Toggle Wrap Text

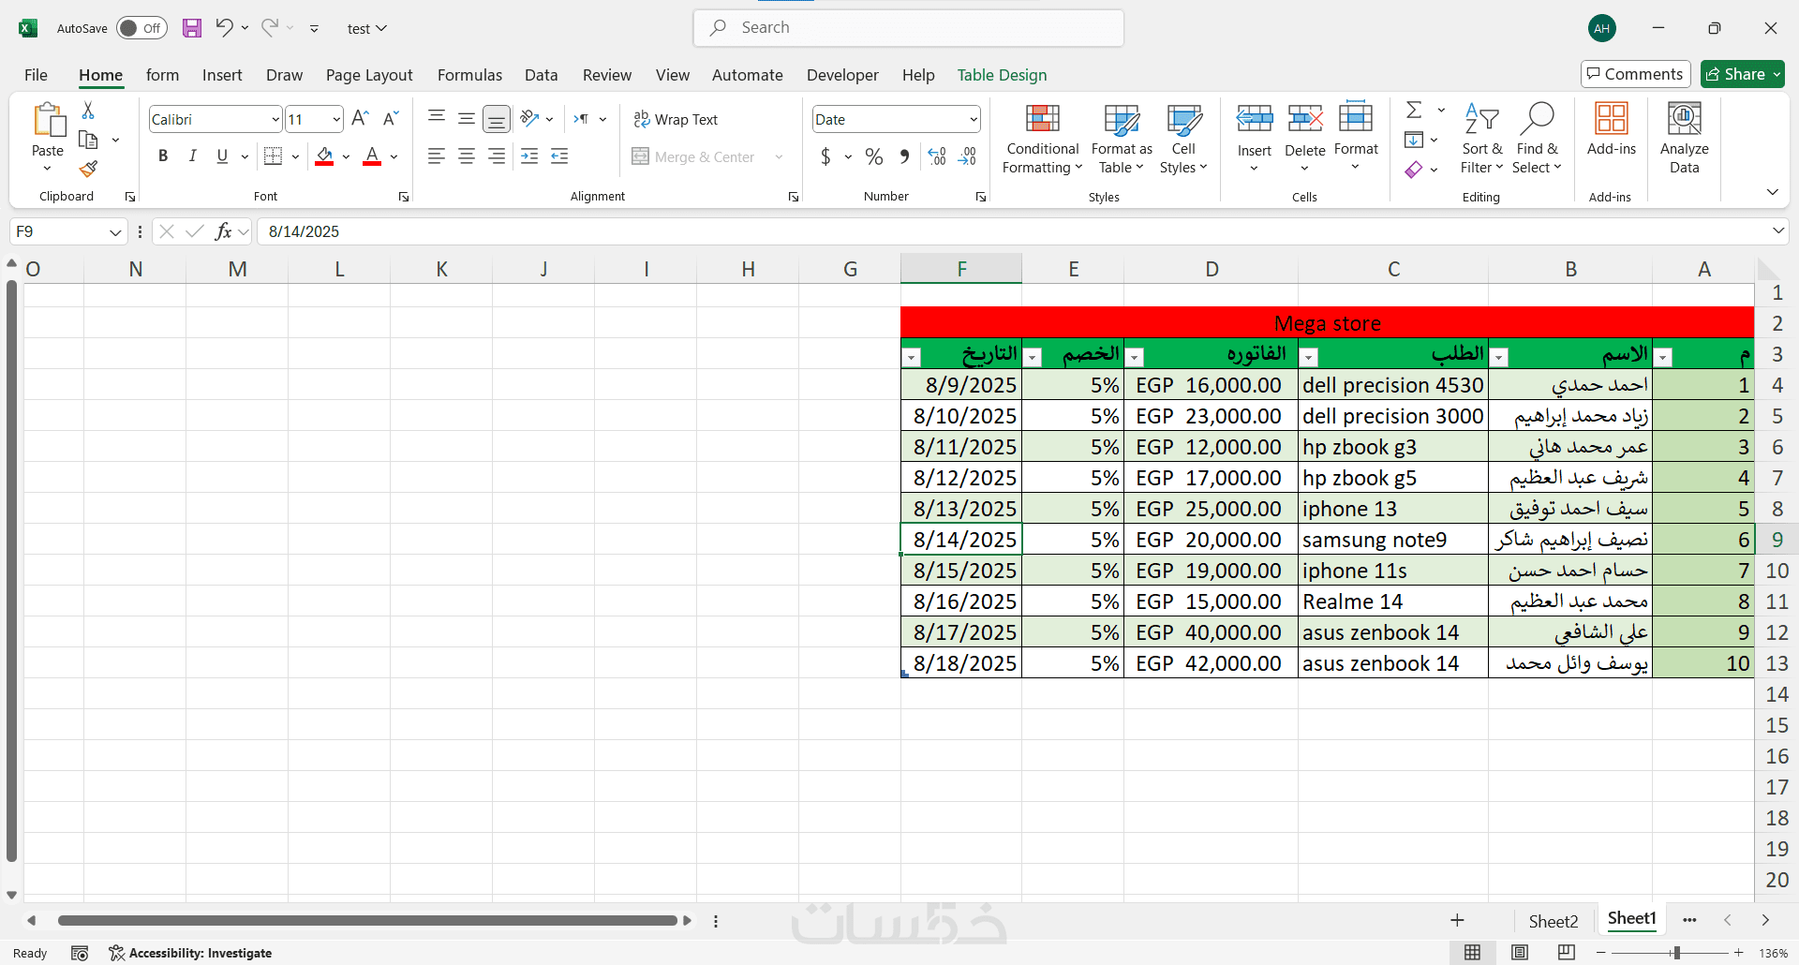click(x=676, y=119)
